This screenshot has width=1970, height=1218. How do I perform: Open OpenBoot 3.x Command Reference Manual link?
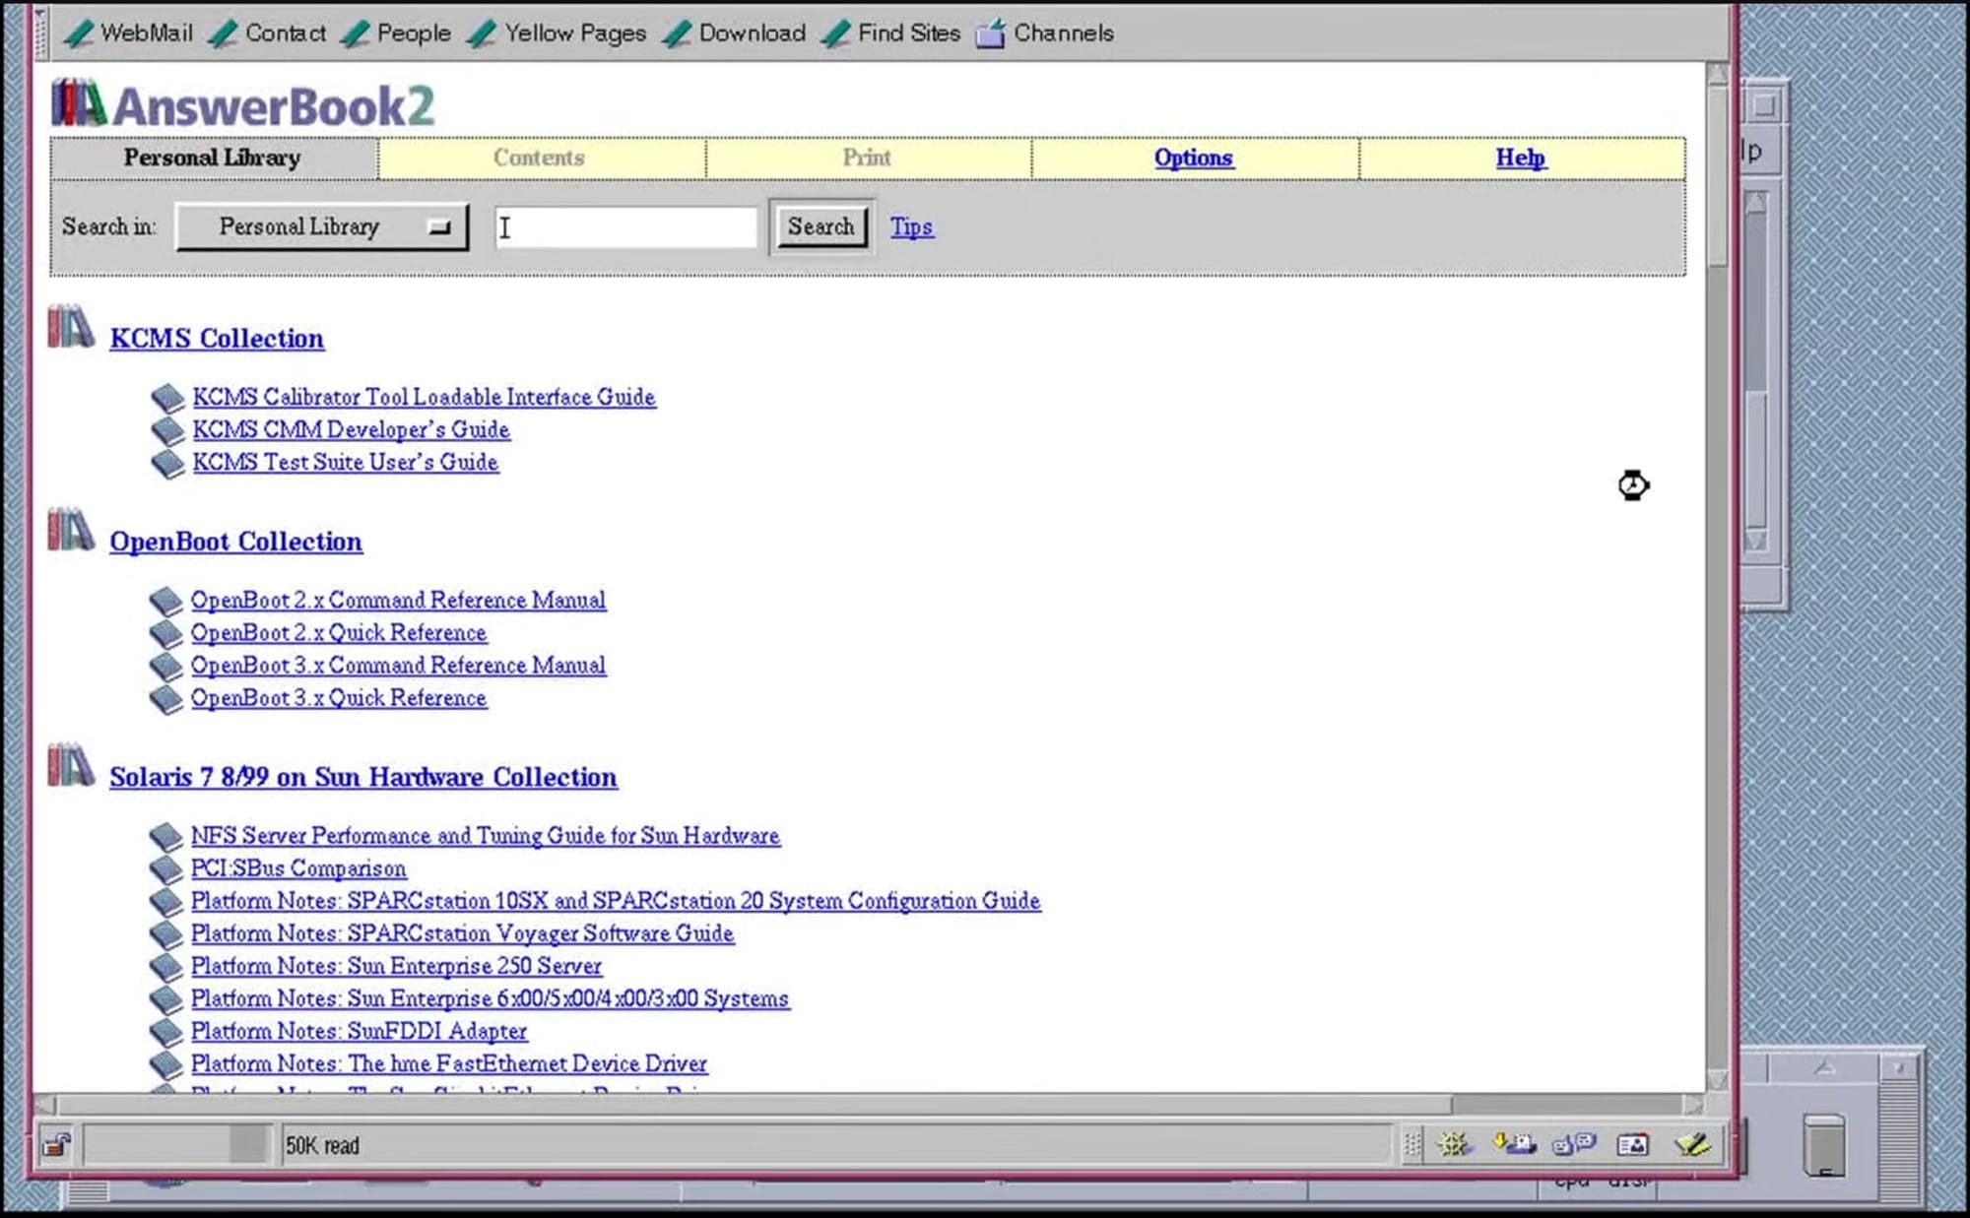tap(398, 666)
